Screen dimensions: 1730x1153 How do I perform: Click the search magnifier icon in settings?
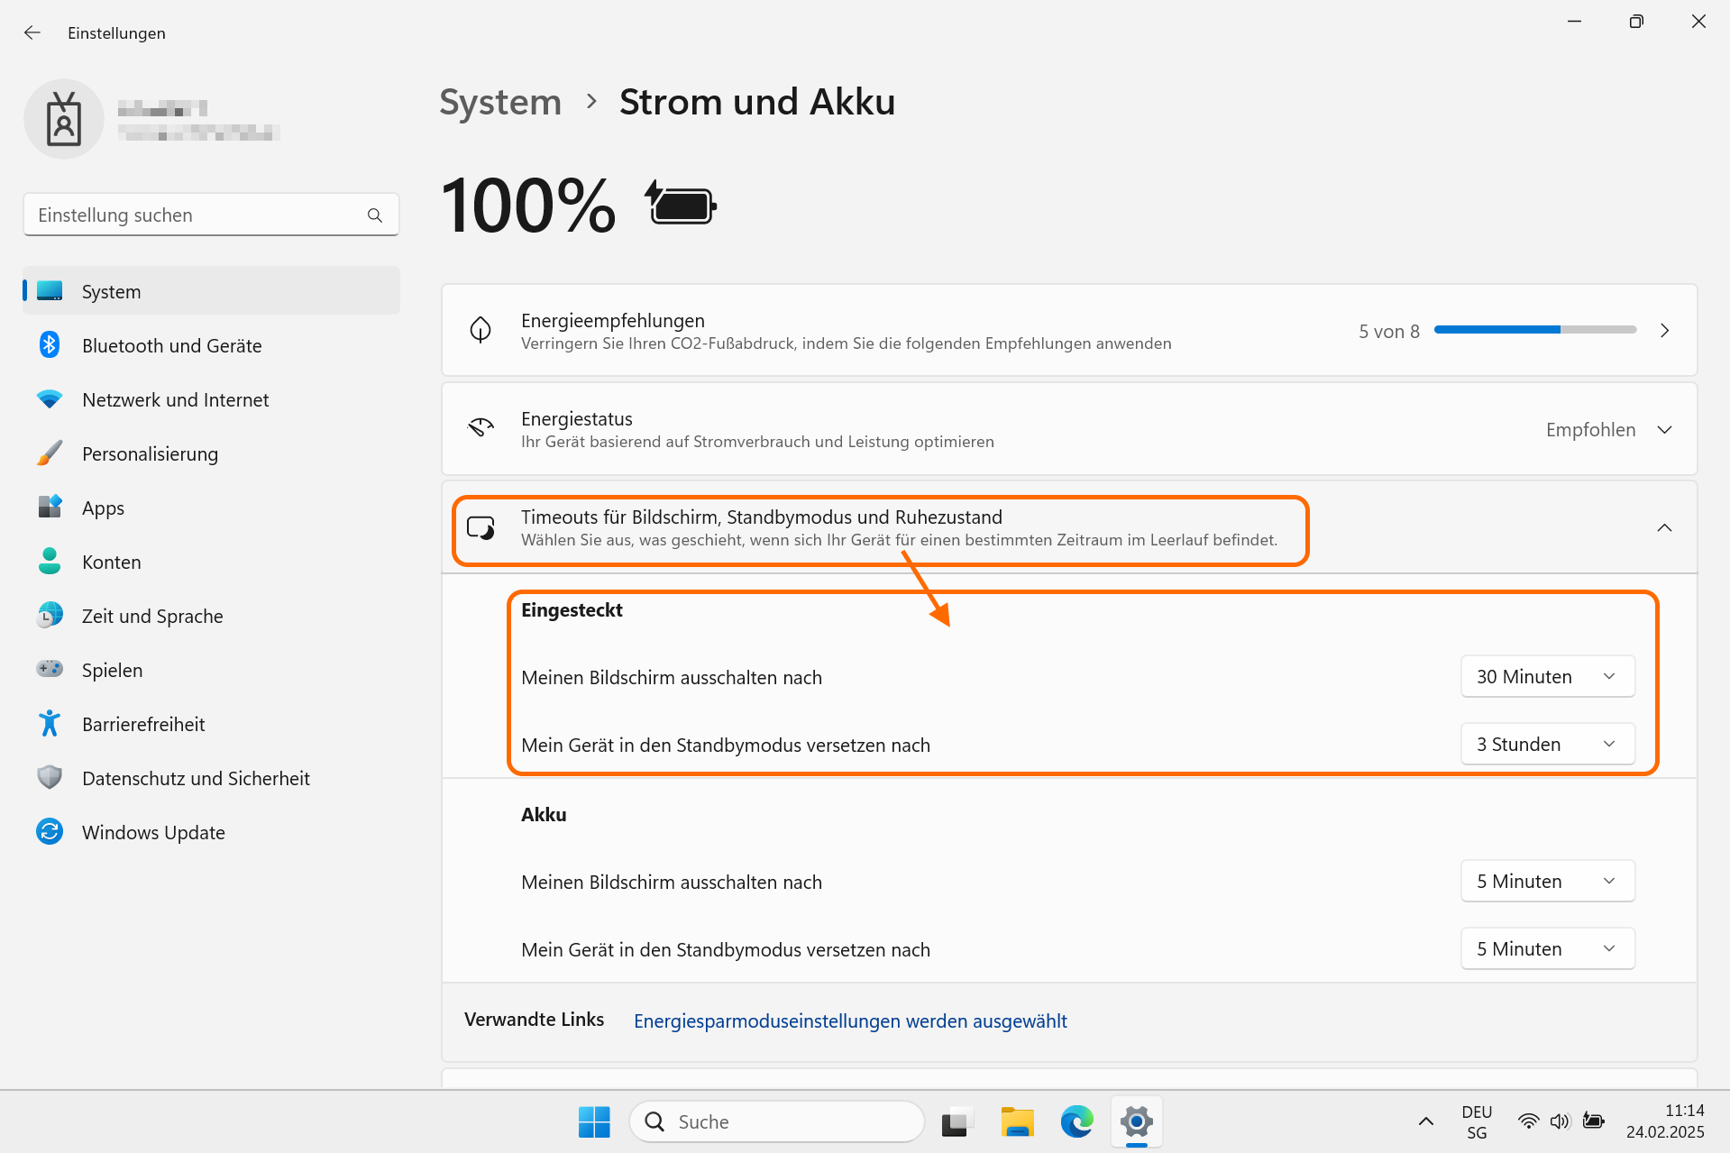375,215
